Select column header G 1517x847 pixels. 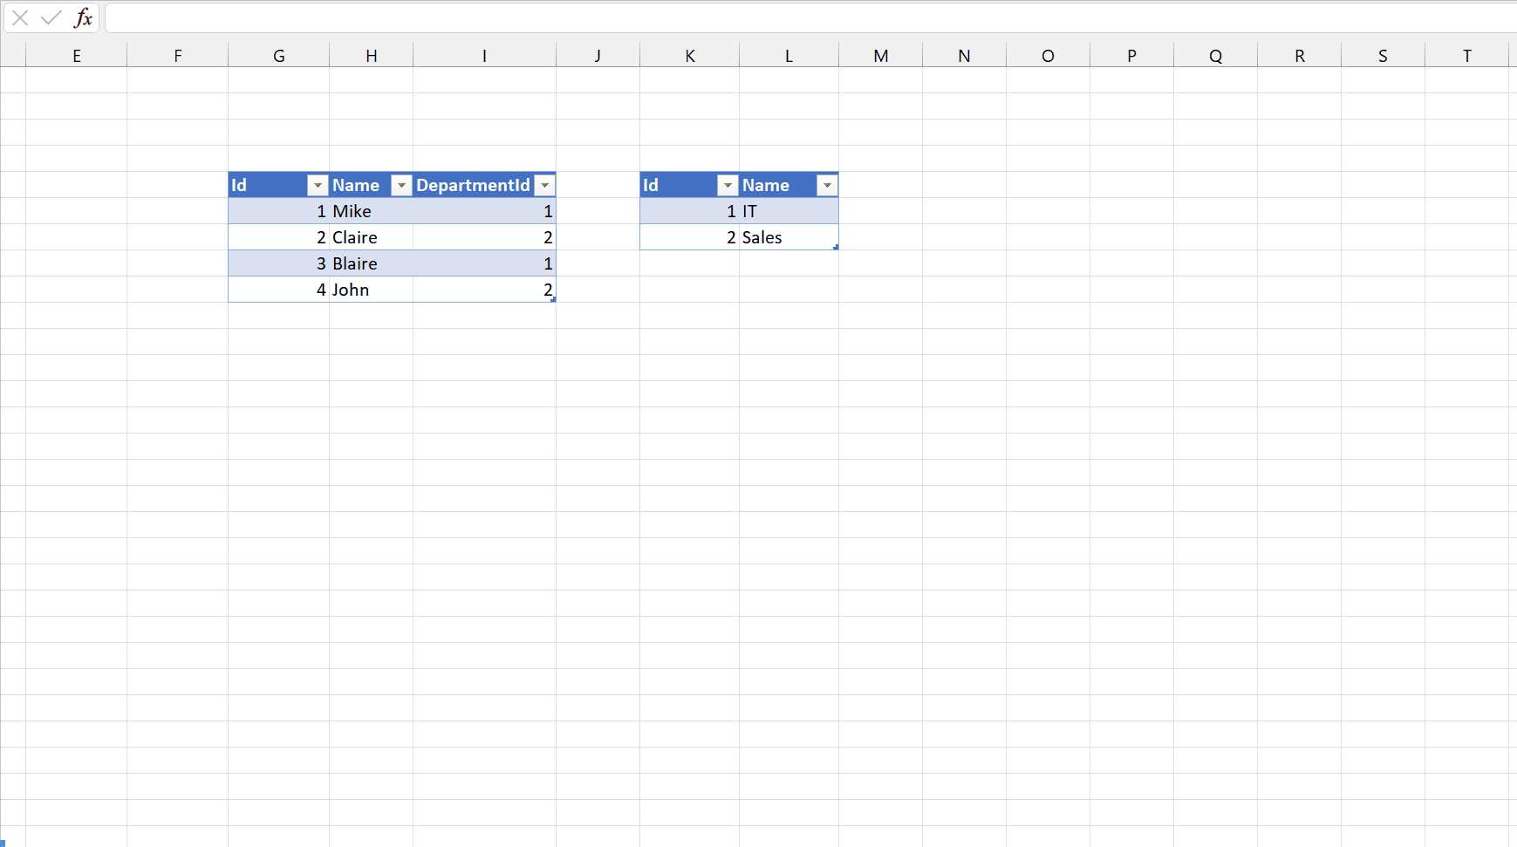pyautogui.click(x=278, y=54)
